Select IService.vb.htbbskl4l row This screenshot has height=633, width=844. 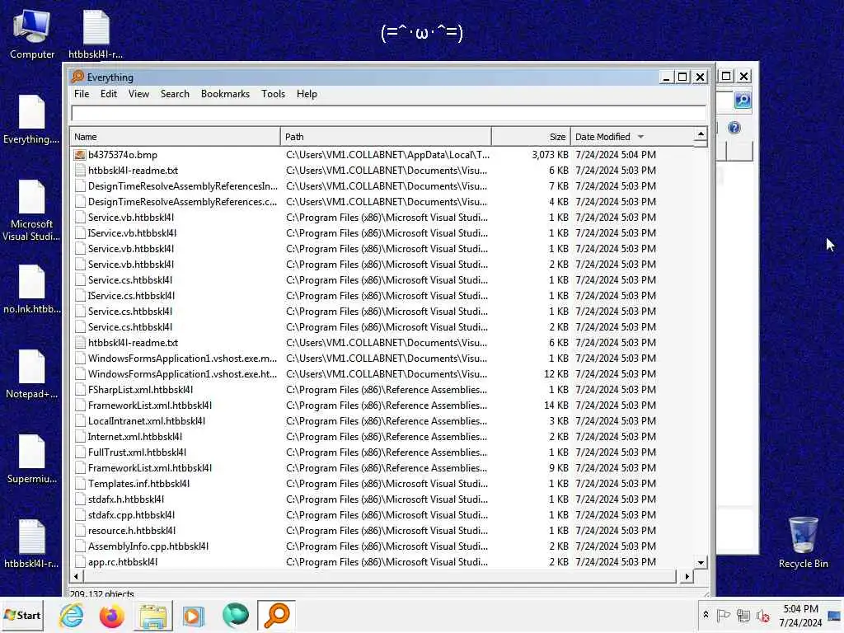point(382,233)
